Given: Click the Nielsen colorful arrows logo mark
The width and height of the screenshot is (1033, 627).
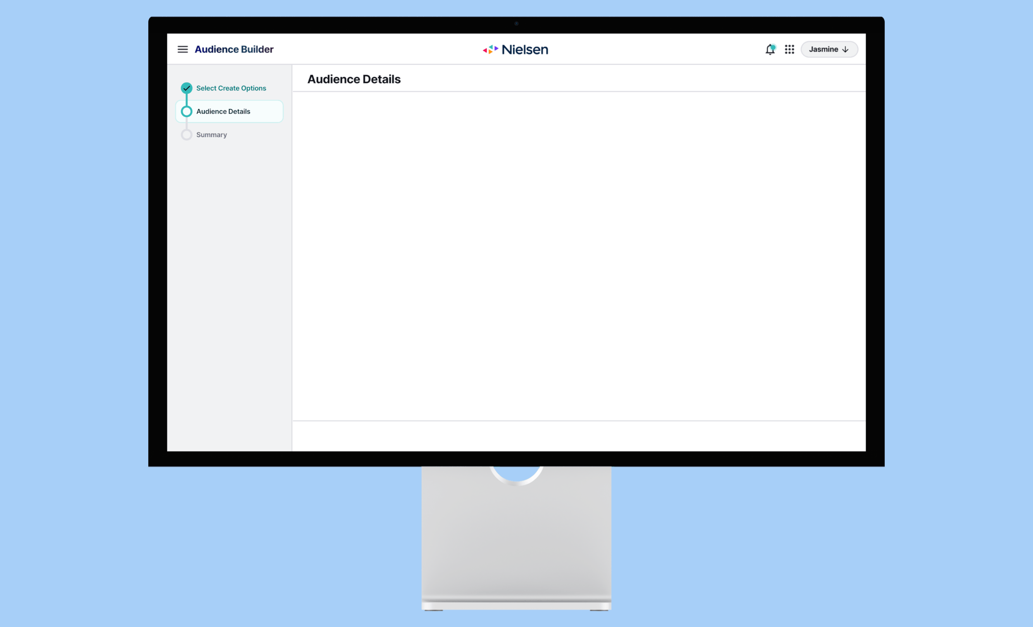Looking at the screenshot, I should pyautogui.click(x=490, y=50).
